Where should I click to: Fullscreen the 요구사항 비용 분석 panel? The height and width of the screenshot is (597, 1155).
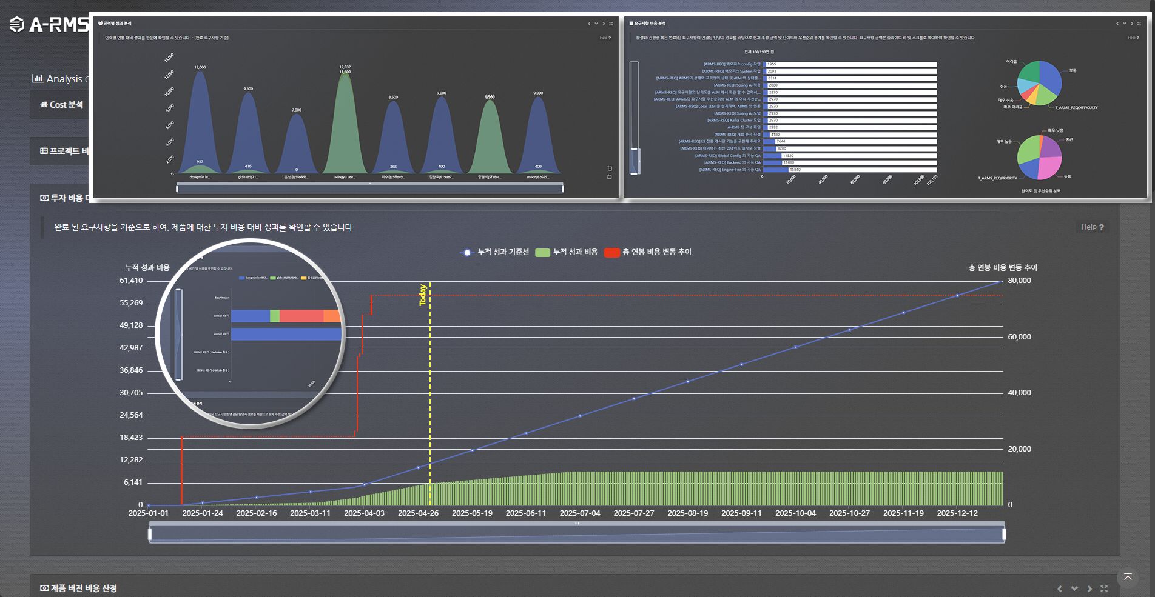click(x=1139, y=24)
